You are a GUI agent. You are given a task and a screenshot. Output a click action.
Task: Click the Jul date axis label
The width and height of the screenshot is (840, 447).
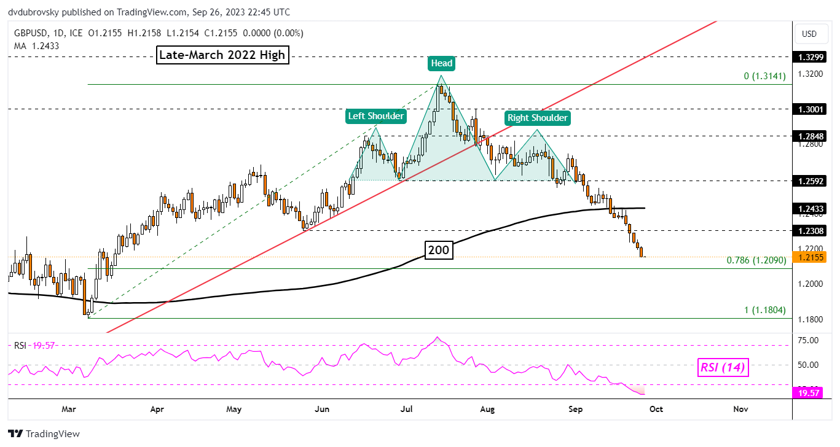[406, 408]
